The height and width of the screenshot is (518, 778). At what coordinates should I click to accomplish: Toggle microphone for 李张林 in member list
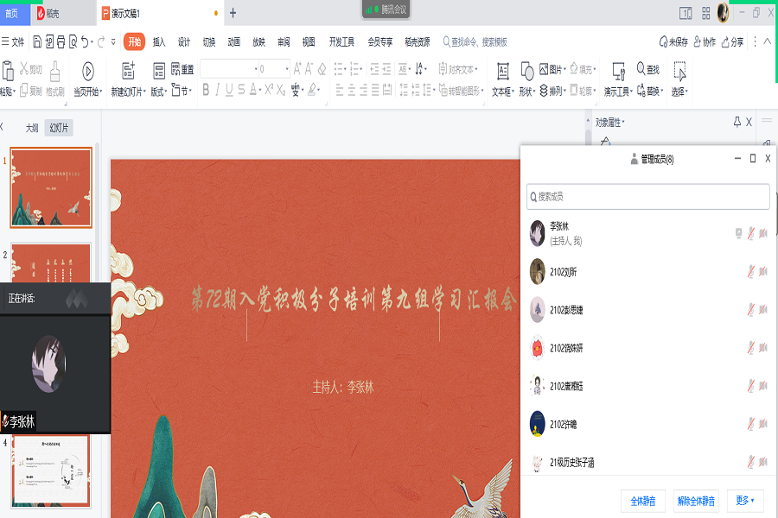point(750,233)
